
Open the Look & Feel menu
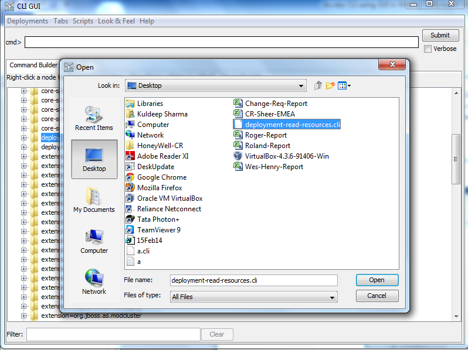tap(116, 21)
